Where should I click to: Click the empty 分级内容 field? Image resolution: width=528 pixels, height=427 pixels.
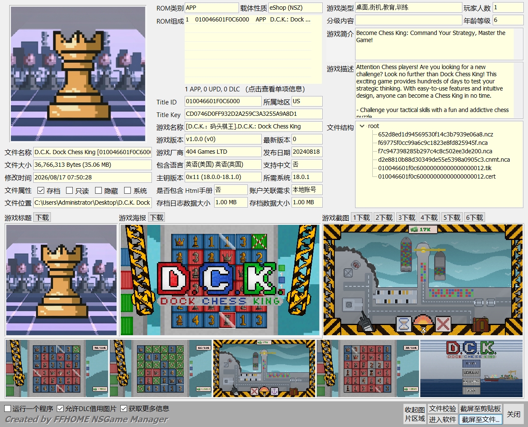409,20
